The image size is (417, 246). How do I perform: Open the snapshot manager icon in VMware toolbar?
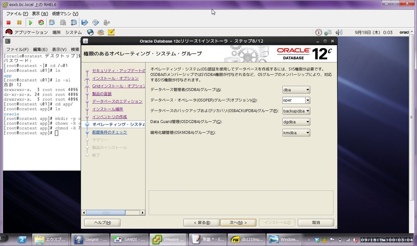click(74, 22)
